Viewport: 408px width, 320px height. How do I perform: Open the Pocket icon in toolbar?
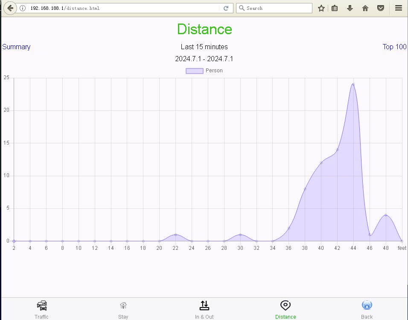(x=381, y=8)
